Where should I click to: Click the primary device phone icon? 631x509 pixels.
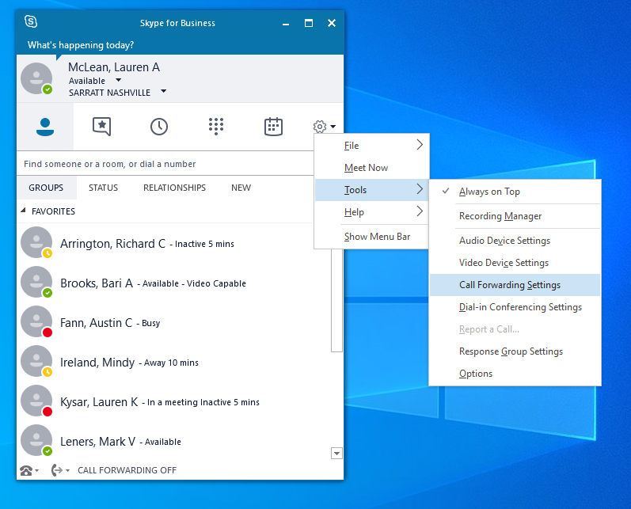(x=27, y=470)
